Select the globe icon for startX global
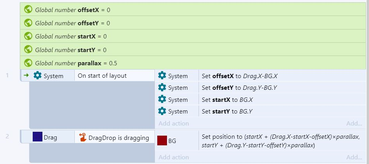This screenshot has width=369, height=164. pos(28,36)
